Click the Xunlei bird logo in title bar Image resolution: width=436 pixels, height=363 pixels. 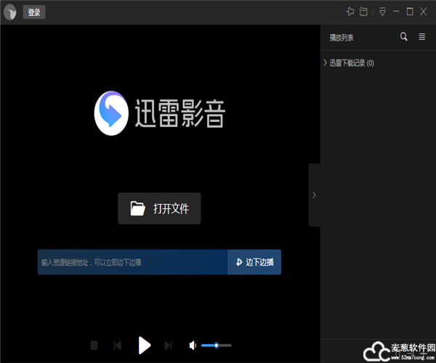click(10, 12)
